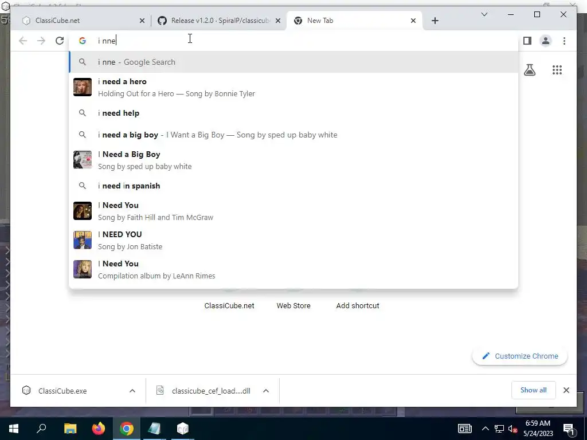Open Windows taskbar search
Image resolution: width=587 pixels, height=440 pixels.
tap(41, 429)
